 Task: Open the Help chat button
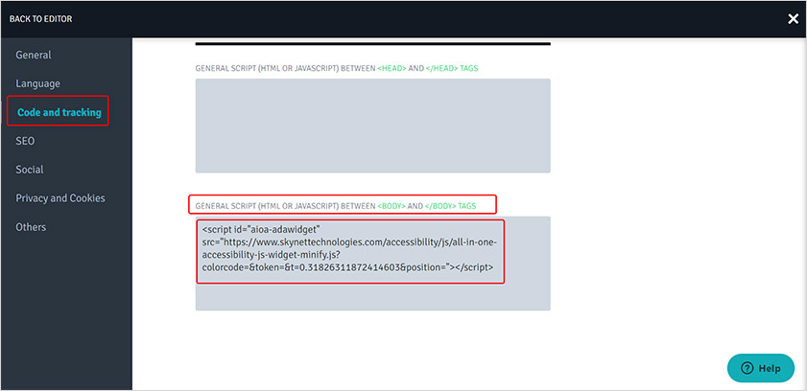click(x=761, y=368)
